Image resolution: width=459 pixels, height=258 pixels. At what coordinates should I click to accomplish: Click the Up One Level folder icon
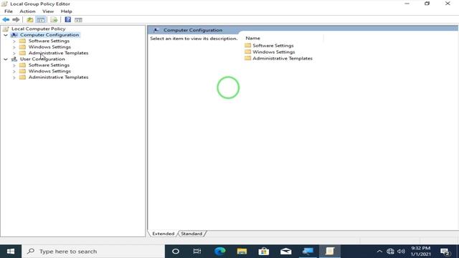29,19
